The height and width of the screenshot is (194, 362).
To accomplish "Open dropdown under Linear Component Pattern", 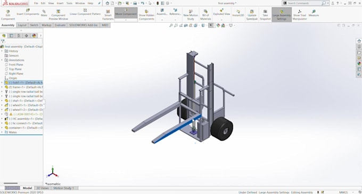I will pos(85,20).
